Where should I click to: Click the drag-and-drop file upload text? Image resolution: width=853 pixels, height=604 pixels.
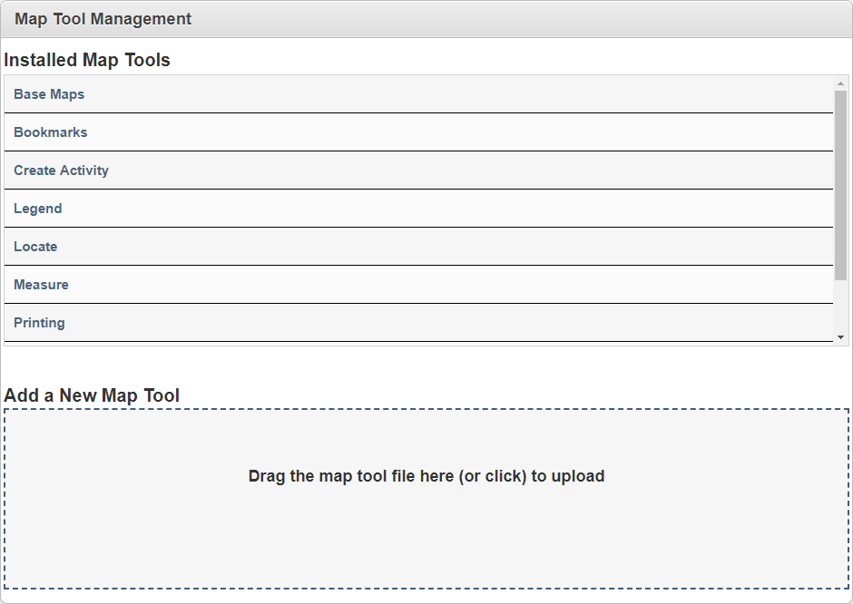pos(426,476)
